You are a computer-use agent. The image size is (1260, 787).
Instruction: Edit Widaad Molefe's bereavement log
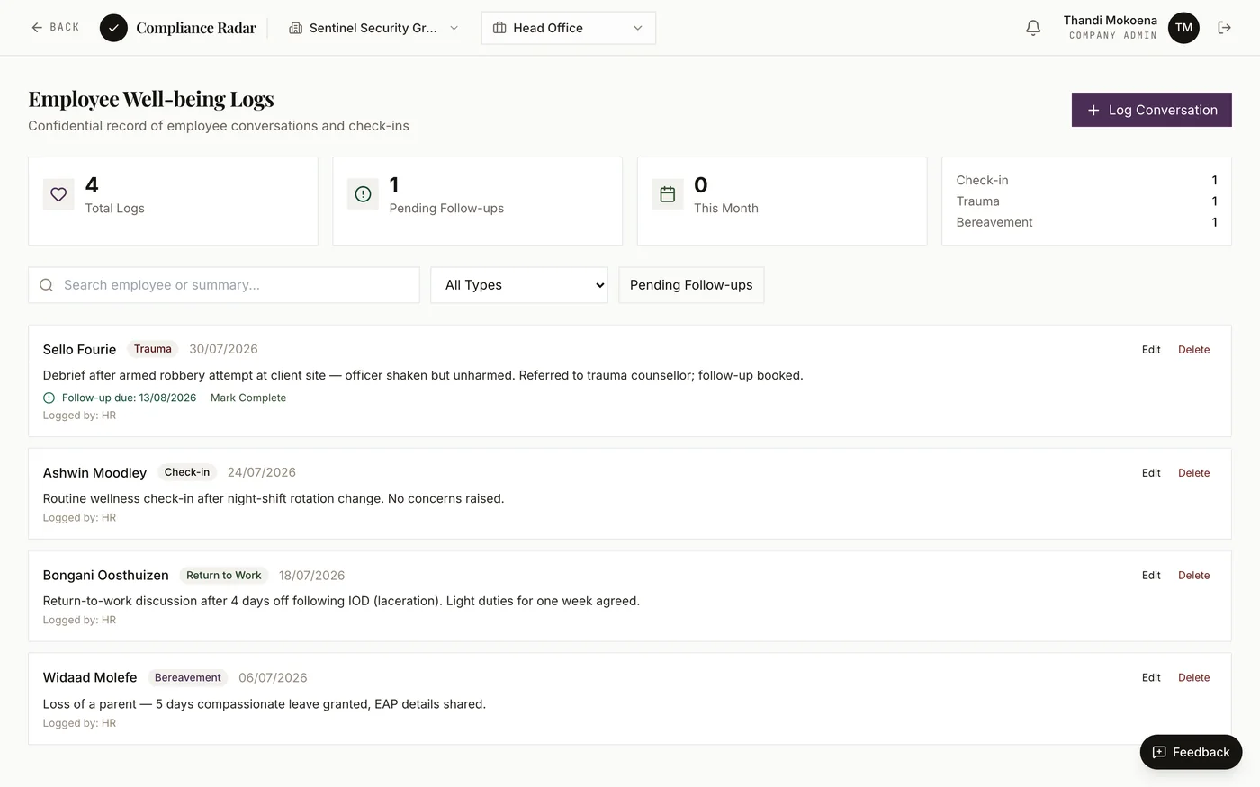click(x=1151, y=678)
